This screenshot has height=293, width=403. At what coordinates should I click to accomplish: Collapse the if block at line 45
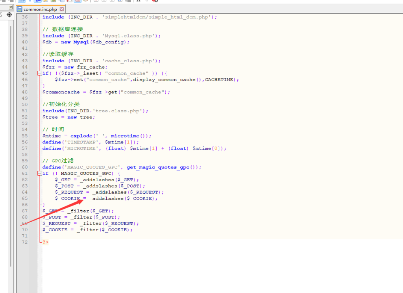(x=39, y=73)
